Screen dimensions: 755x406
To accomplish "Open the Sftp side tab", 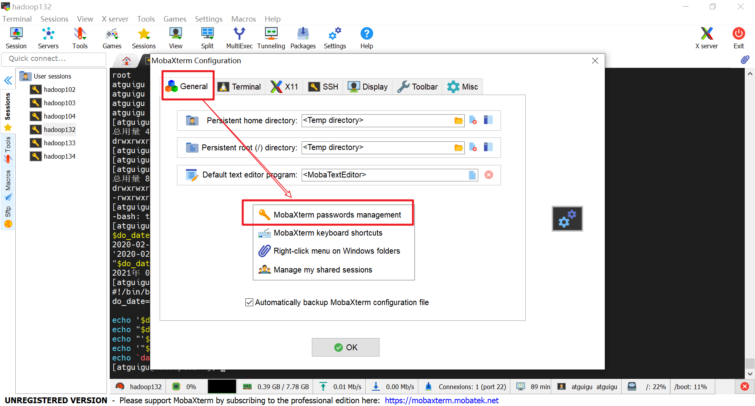I will [x=8, y=217].
